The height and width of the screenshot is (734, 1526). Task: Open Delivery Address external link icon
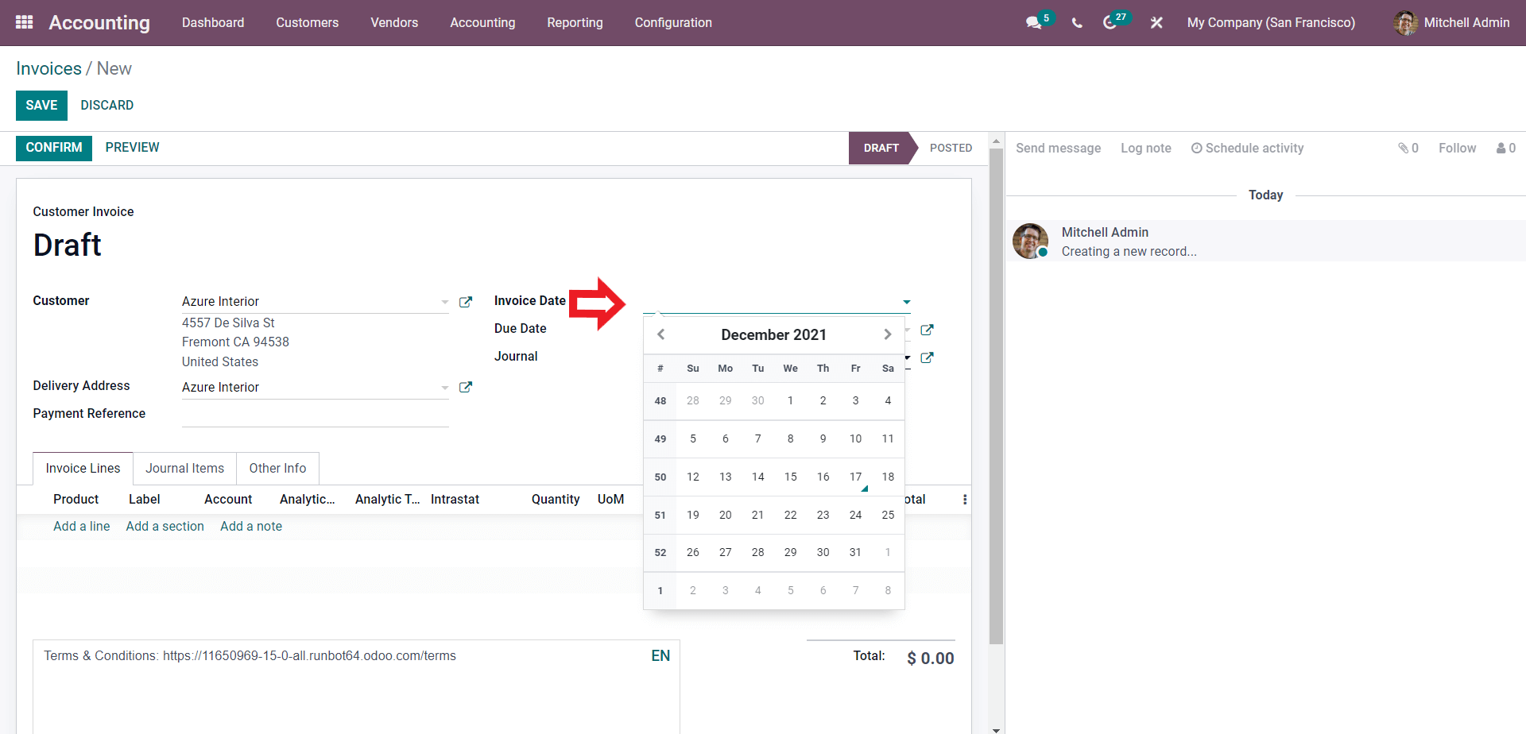click(x=466, y=387)
